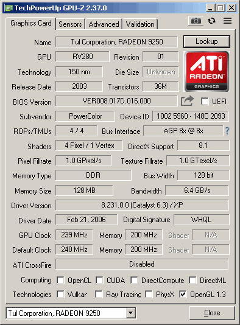Toggle the CUDA checkbox
The height and width of the screenshot is (325, 240).
click(x=99, y=280)
